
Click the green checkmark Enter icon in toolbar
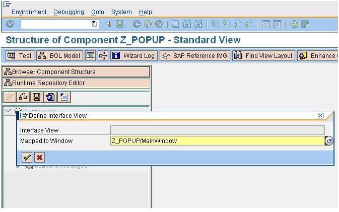tap(10, 24)
